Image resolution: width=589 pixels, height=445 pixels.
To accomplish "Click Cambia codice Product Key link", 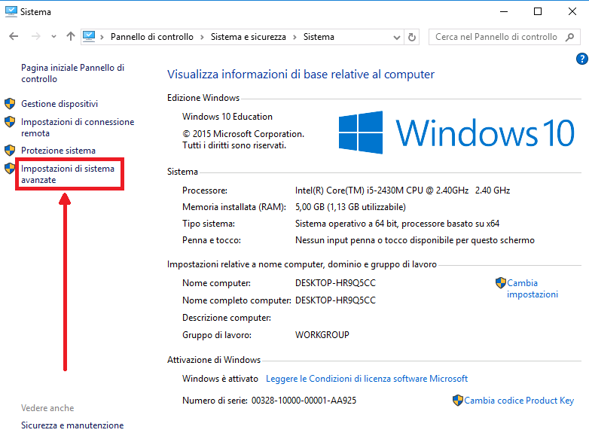I will tap(519, 401).
